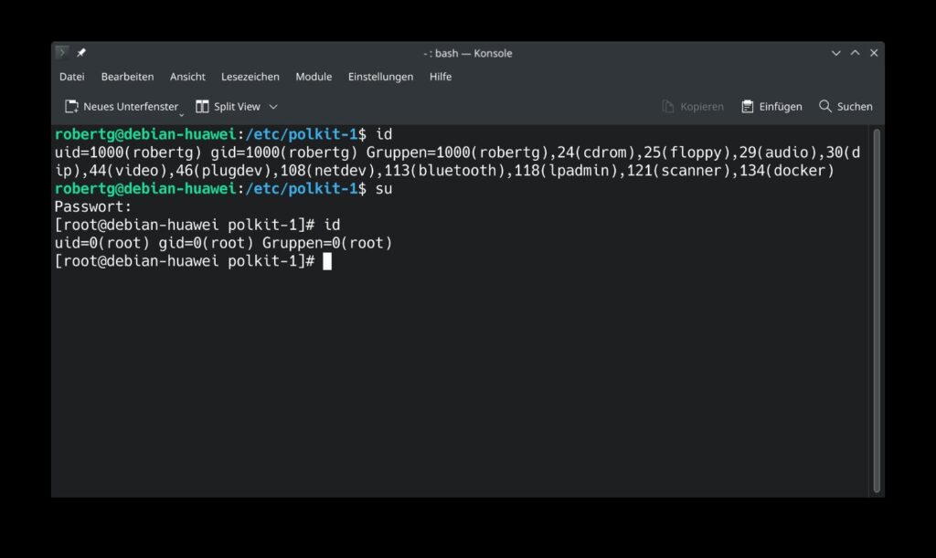Click the '/etc/polkit-1$ su' command line
The width and height of the screenshot is (936, 558).
(x=319, y=189)
